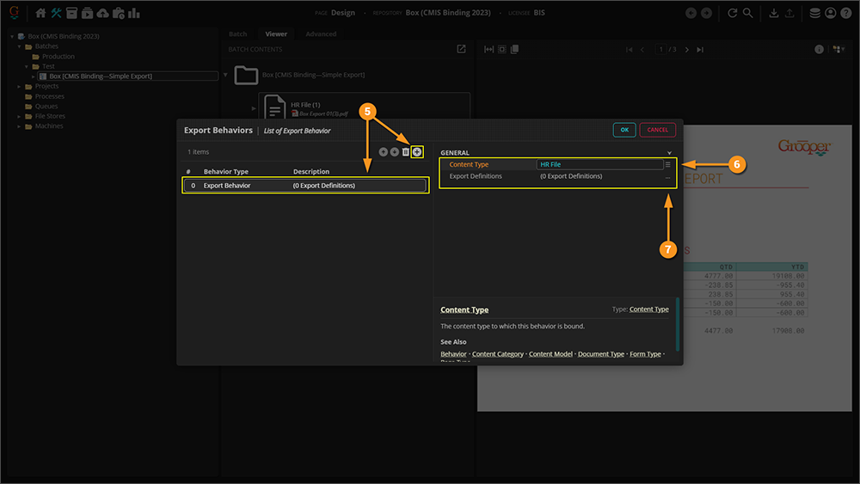This screenshot has height=484, width=860.
Task: Open the Content Model see-also link
Action: [x=550, y=354]
